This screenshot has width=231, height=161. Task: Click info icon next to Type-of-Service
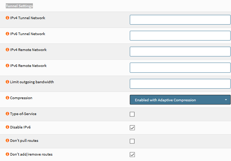[8, 114]
